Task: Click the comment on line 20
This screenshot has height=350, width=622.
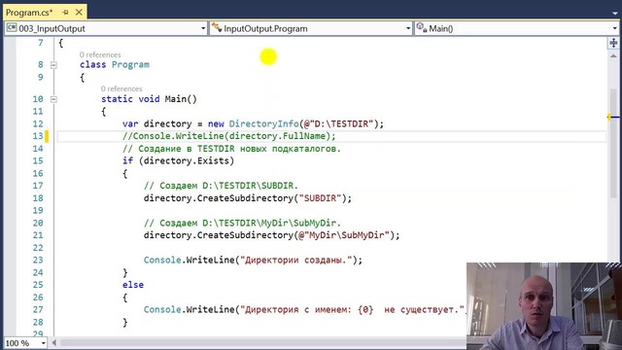Action: 242,223
